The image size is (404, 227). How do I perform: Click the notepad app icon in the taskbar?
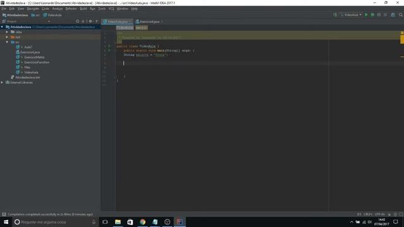[x=155, y=222]
